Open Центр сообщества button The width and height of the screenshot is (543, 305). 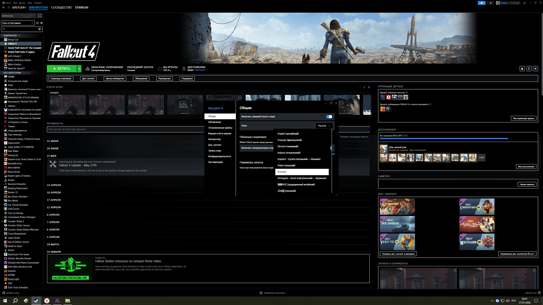point(115,78)
